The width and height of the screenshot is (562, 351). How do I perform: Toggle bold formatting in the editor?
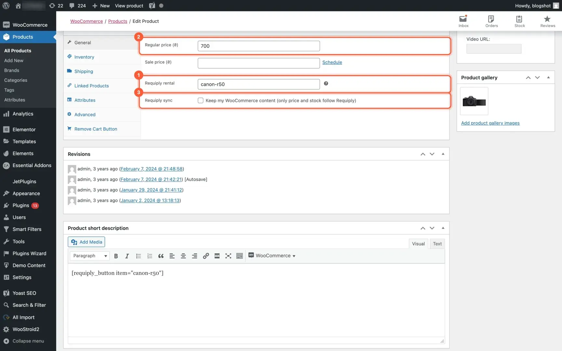pyautogui.click(x=116, y=256)
